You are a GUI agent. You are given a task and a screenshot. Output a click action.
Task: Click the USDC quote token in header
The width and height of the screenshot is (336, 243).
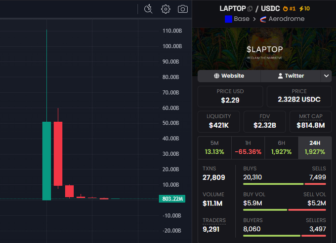coord(270,8)
